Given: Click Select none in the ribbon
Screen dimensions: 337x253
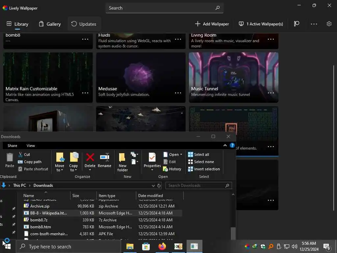Looking at the screenshot, I should 201,162.
